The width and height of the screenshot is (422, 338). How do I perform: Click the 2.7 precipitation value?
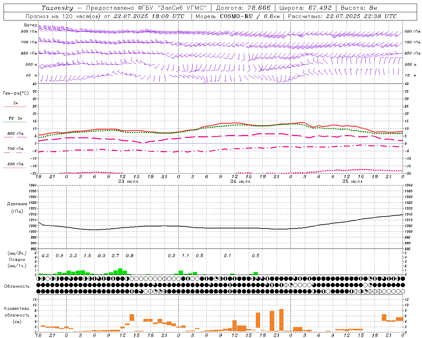(115, 256)
